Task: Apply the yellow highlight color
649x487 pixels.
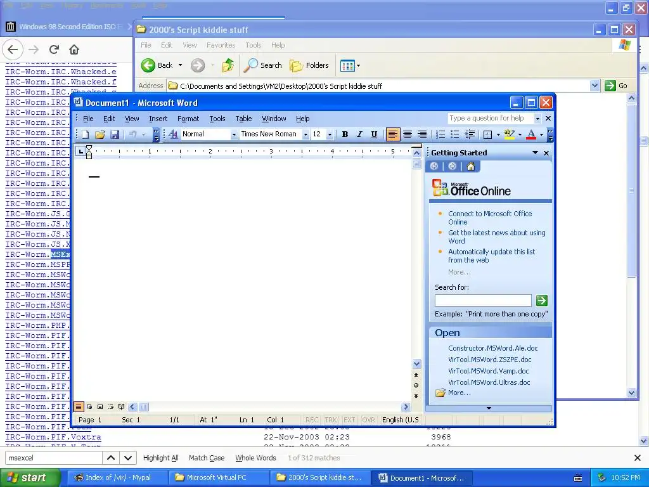Action: point(510,134)
